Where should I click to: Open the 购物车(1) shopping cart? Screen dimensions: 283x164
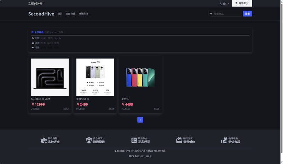pos(242,4)
